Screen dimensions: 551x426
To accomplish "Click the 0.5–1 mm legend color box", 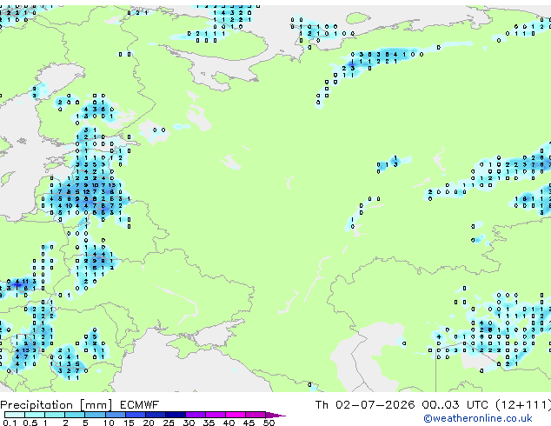I will pyautogui.click(x=35, y=415).
